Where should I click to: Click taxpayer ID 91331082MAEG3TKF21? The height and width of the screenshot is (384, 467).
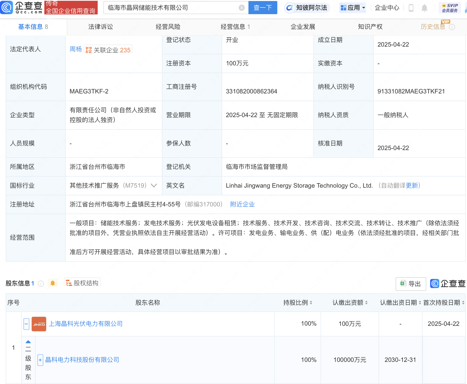tap(411, 91)
